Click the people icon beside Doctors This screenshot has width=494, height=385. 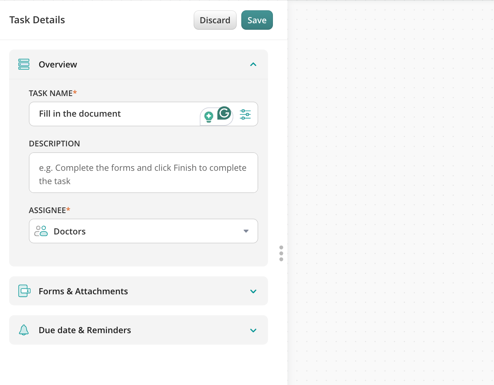[41, 231]
